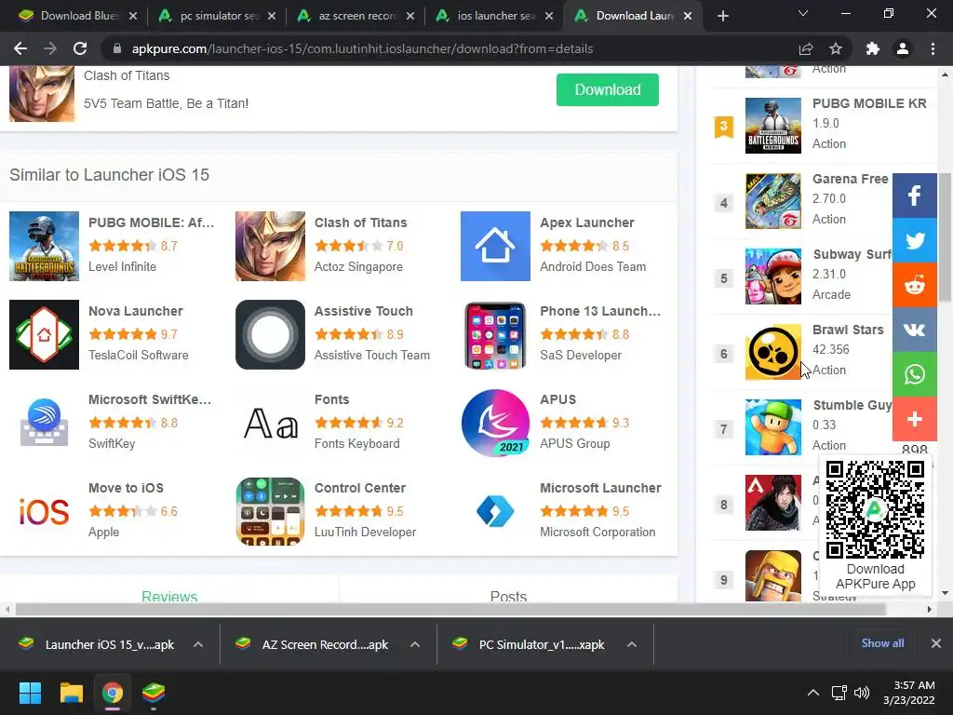Image resolution: width=953 pixels, height=715 pixels.
Task: Click the share page icon in the address bar
Action: 806,48
